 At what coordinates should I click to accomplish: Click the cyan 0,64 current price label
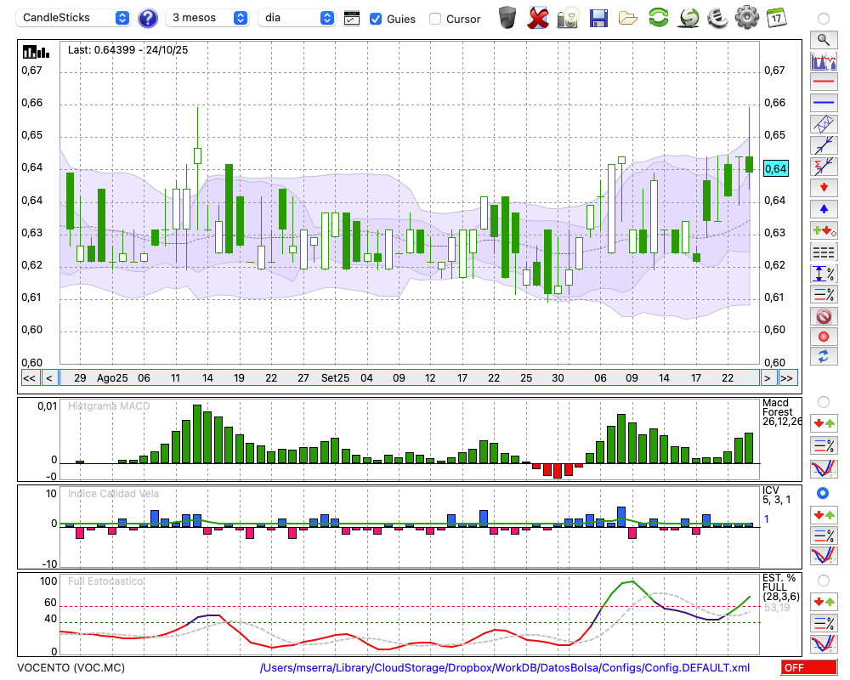point(776,168)
